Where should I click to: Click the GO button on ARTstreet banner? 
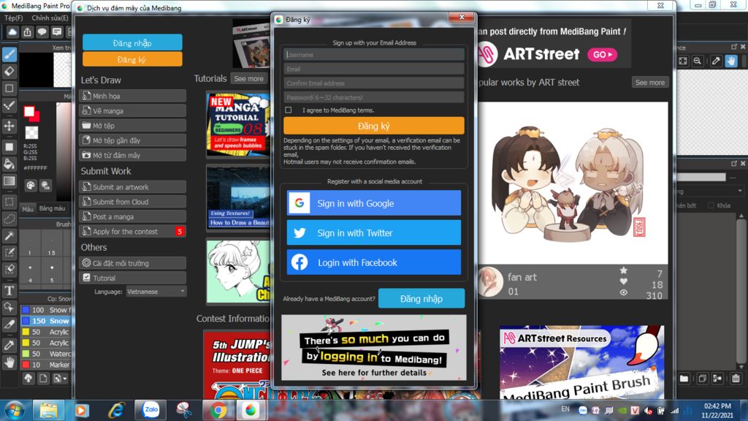(602, 54)
